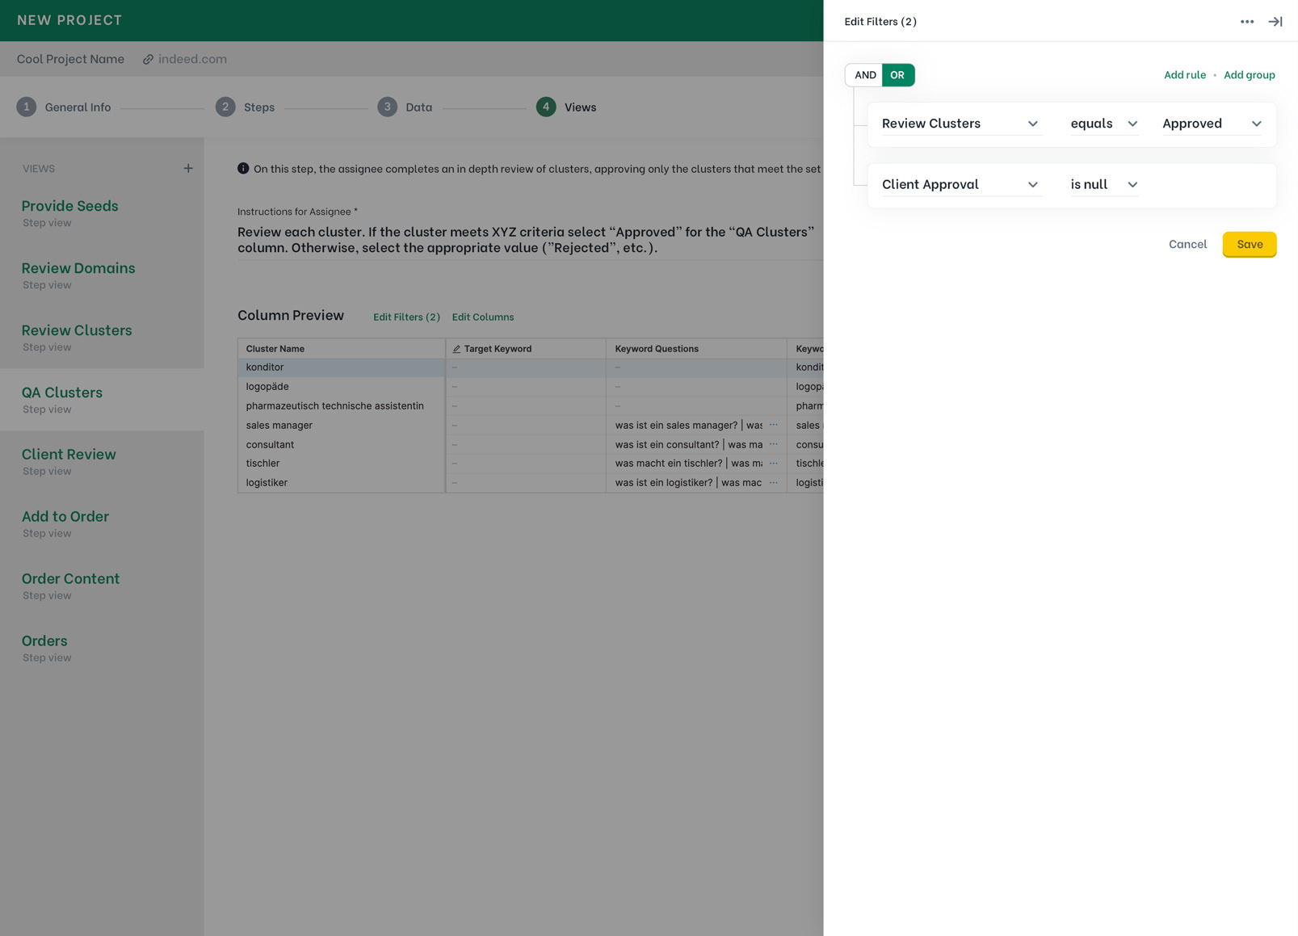Select OR filter logic
Image resolution: width=1298 pixels, height=936 pixels.
click(897, 75)
